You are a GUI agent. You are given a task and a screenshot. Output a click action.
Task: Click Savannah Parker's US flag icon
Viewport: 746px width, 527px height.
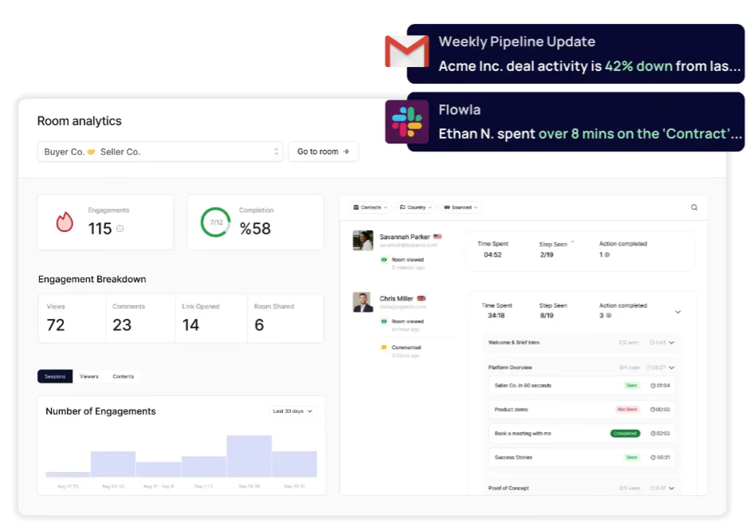(438, 237)
